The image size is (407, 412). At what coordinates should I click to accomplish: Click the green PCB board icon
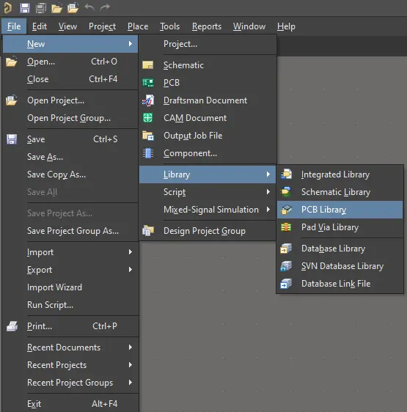(148, 83)
